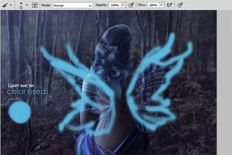Click the 'Mode:' label
Image resolution: width=232 pixels, height=155 pixels.
pos(46,5)
